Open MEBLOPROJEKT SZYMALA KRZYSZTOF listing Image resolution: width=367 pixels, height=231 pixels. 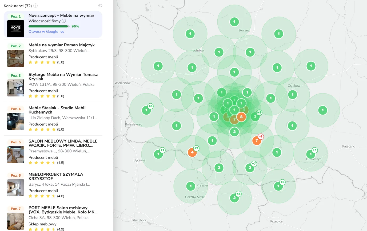coord(56,176)
